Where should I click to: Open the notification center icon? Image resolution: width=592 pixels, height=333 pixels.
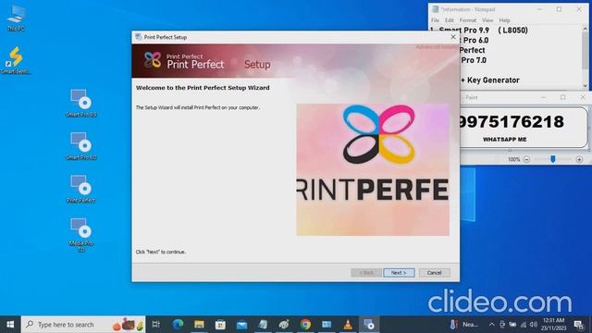click(578, 325)
